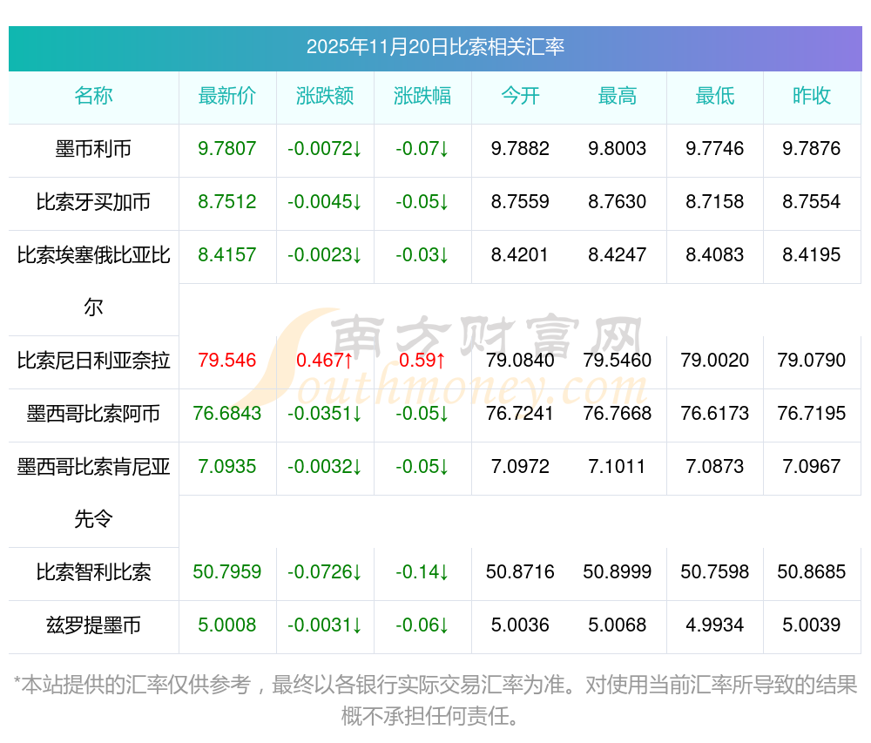
Task: Click change amount -0.0031↓
Action: (325, 625)
